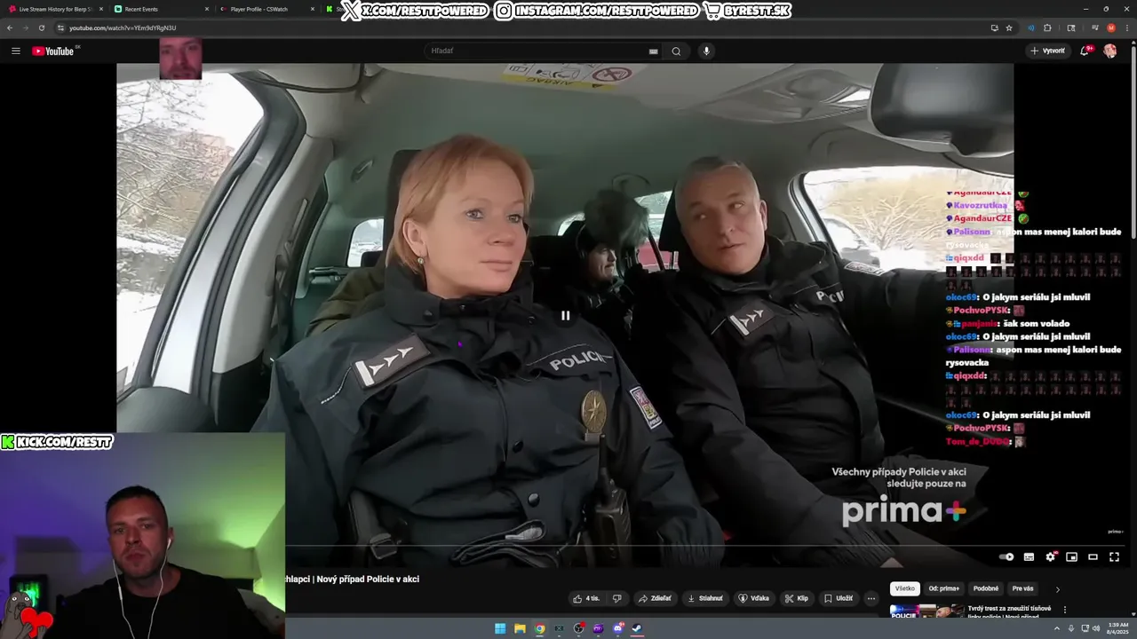1137x639 pixels.
Task: Open the Chrome three-dot menu
Action: tap(1126, 28)
